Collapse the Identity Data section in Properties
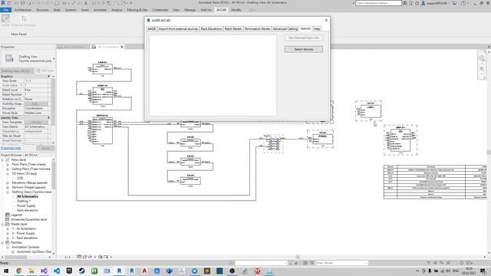Screen dimensions: 491x276 click(x=48, y=117)
